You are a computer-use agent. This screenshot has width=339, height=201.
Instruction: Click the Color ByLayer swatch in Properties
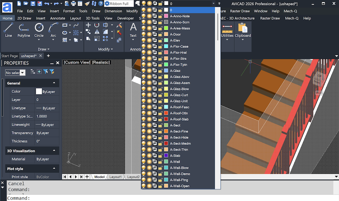click(x=39, y=91)
